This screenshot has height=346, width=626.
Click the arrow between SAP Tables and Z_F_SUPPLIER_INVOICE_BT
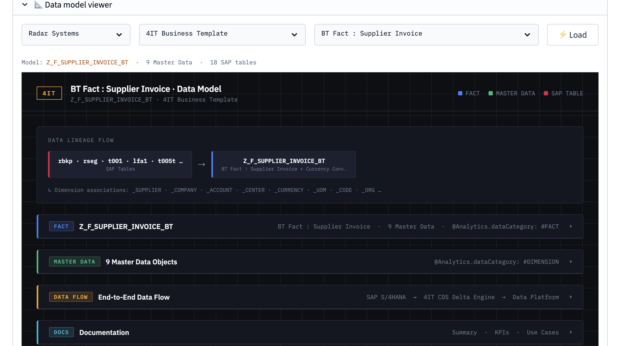pos(201,164)
